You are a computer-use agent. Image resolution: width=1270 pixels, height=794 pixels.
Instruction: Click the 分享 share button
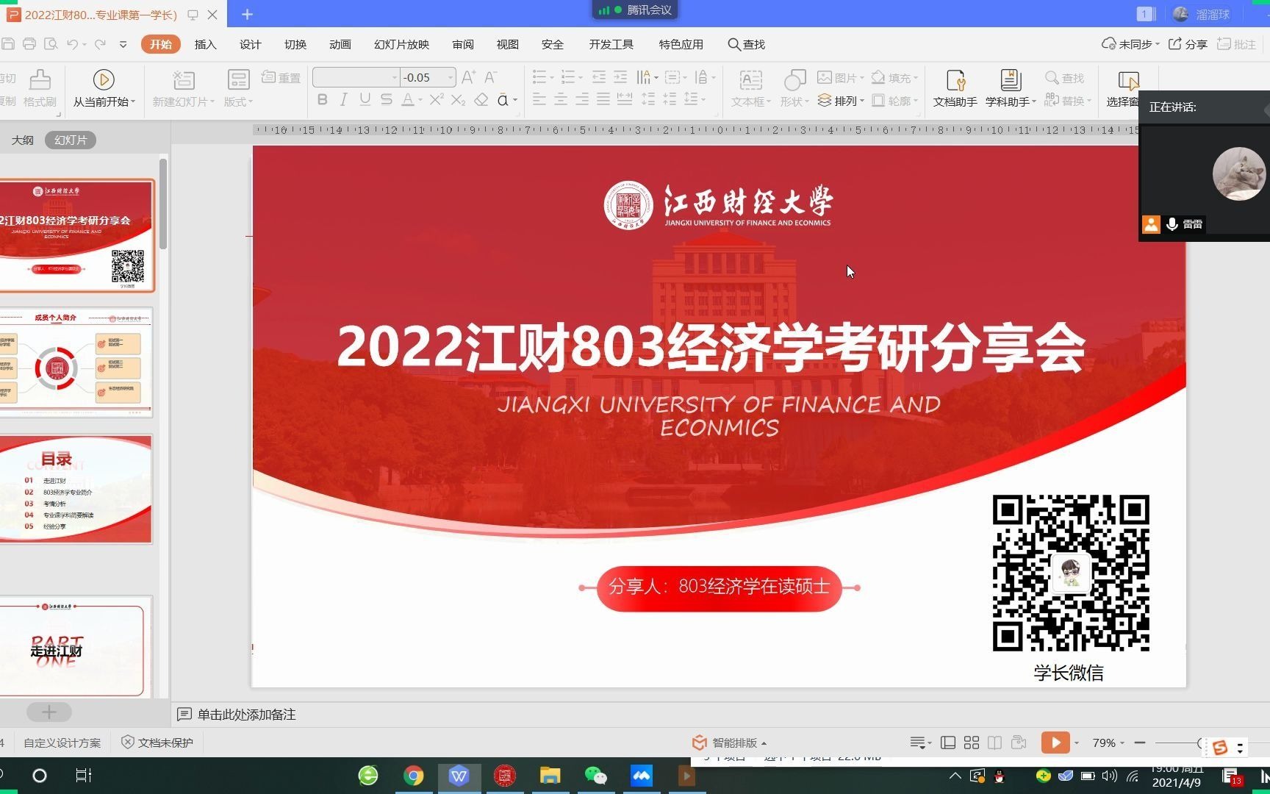click(x=1188, y=44)
